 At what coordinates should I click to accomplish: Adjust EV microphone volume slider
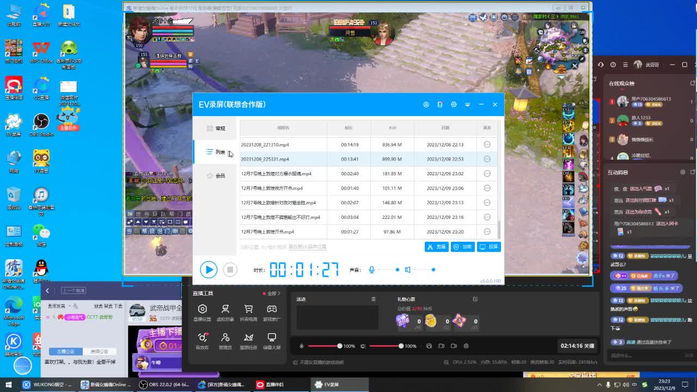point(388,269)
